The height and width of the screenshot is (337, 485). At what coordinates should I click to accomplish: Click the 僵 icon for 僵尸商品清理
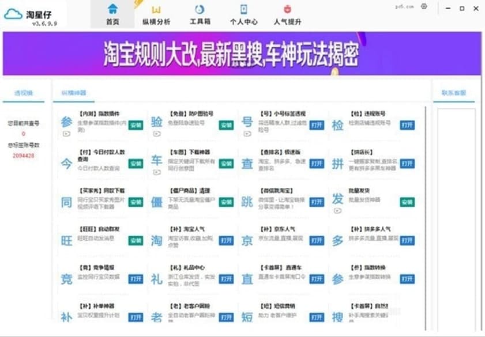click(x=157, y=202)
